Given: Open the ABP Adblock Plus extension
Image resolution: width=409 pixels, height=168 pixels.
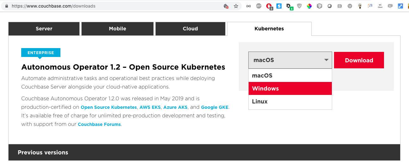Looking at the screenshot, I should click(x=259, y=6).
